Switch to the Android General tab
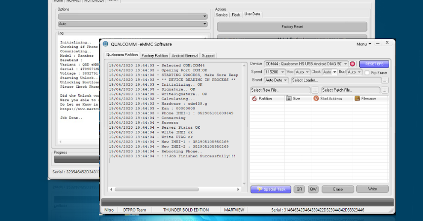The width and height of the screenshot is (423, 221). (x=185, y=56)
